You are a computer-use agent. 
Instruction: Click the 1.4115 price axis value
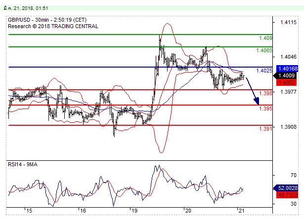(288, 23)
